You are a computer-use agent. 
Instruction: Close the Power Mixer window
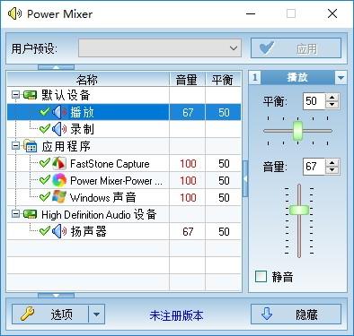pyautogui.click(x=332, y=13)
